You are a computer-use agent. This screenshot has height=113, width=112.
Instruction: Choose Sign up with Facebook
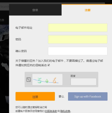[x=88, y=96]
